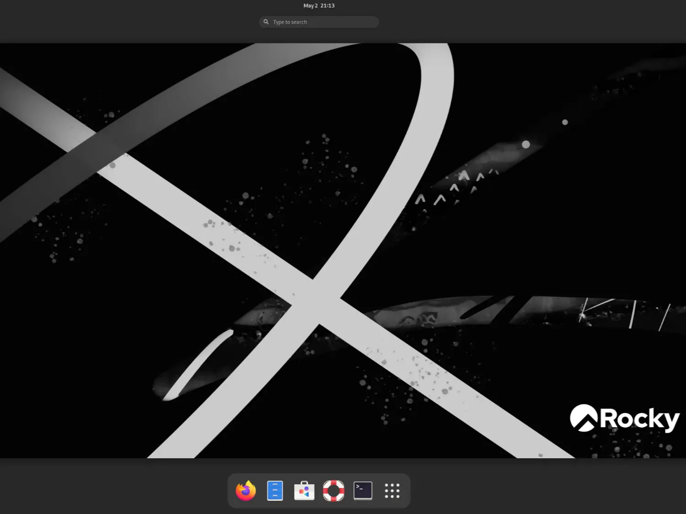Click the magnifier icon in the search bar
Screen dimensions: 686x514
click(x=266, y=21)
